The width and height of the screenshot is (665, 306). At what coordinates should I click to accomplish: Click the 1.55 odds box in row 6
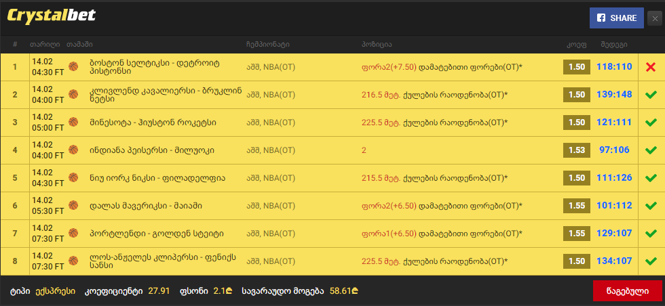[577, 206]
